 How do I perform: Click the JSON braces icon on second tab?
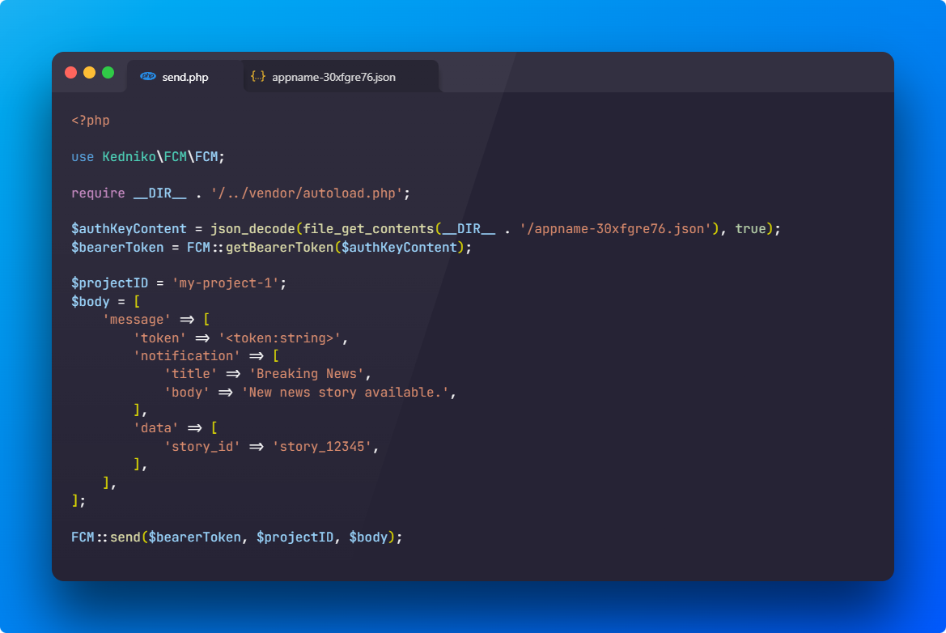[258, 77]
